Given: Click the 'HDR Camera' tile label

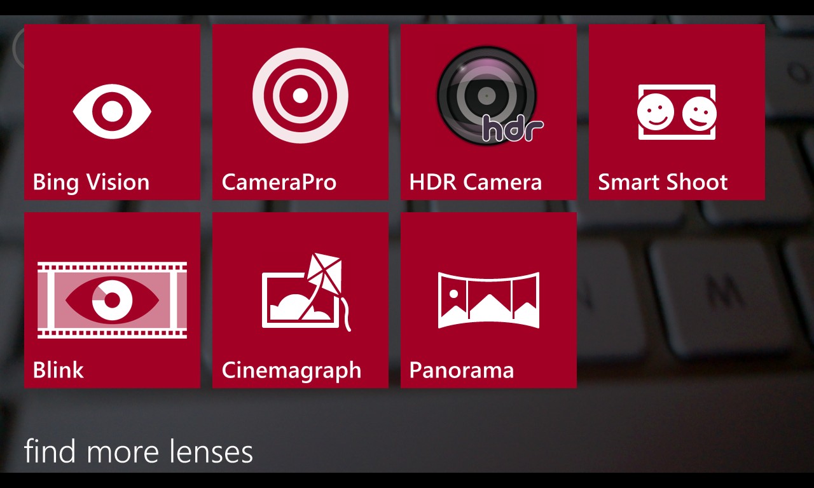Looking at the screenshot, I should (x=476, y=182).
